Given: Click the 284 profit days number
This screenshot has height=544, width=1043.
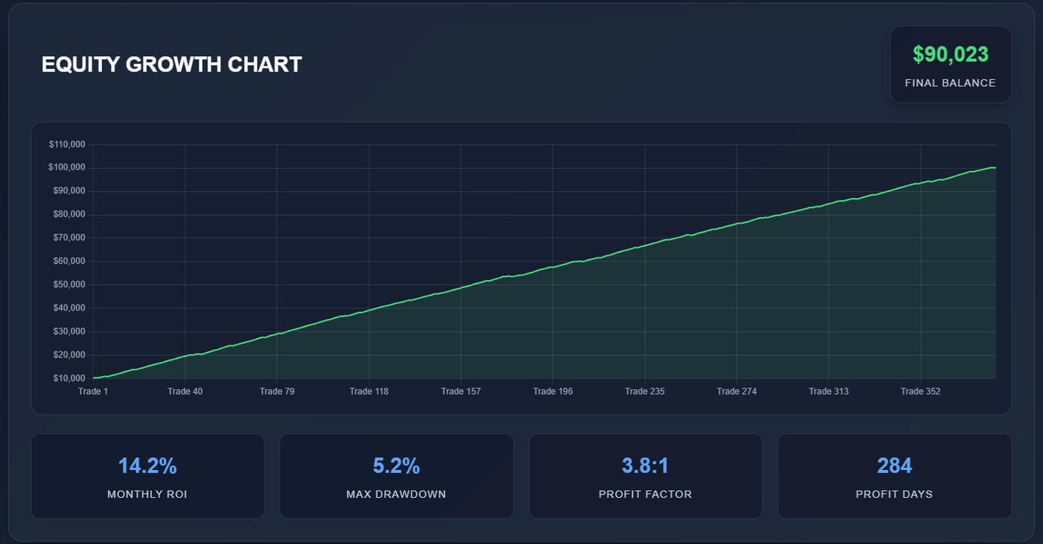Looking at the screenshot, I should point(894,466).
